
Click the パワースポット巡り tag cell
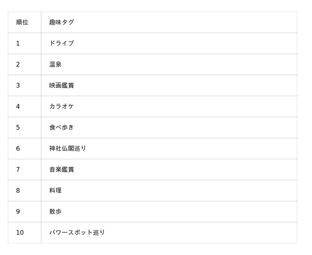click(77, 232)
